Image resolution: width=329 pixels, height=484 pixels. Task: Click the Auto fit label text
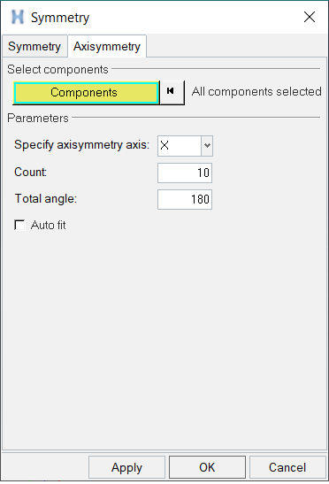coord(48,225)
